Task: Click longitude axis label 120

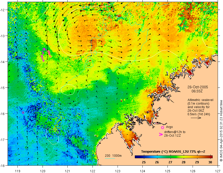Action: [x=43, y=171]
